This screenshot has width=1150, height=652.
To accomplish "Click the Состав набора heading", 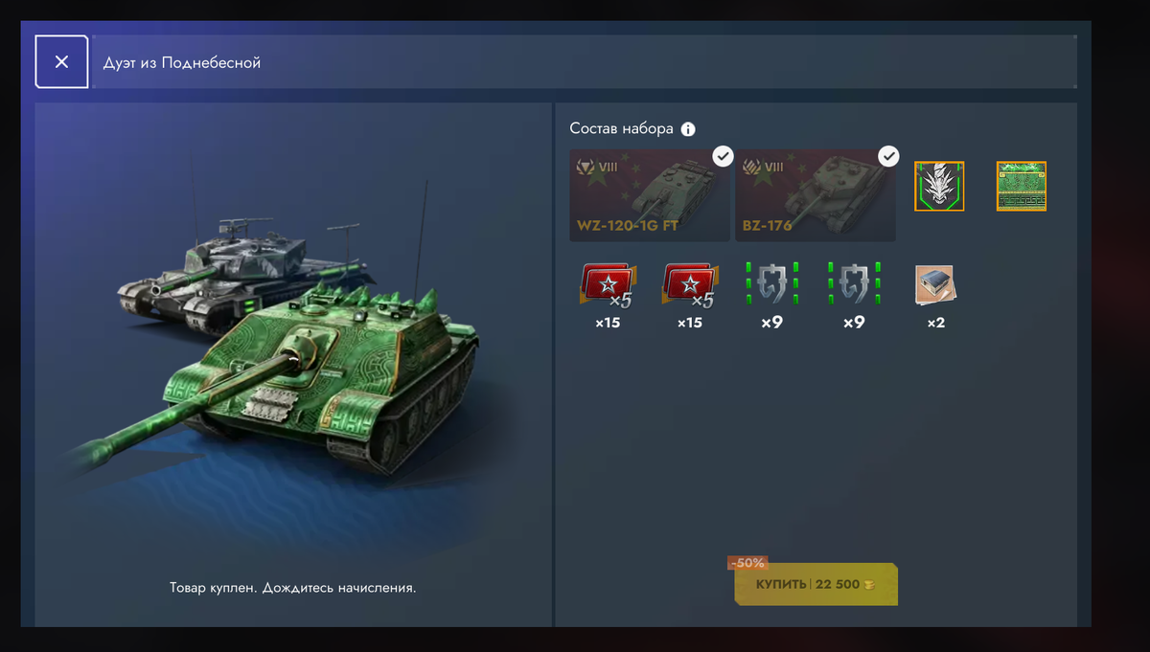I will pos(621,128).
